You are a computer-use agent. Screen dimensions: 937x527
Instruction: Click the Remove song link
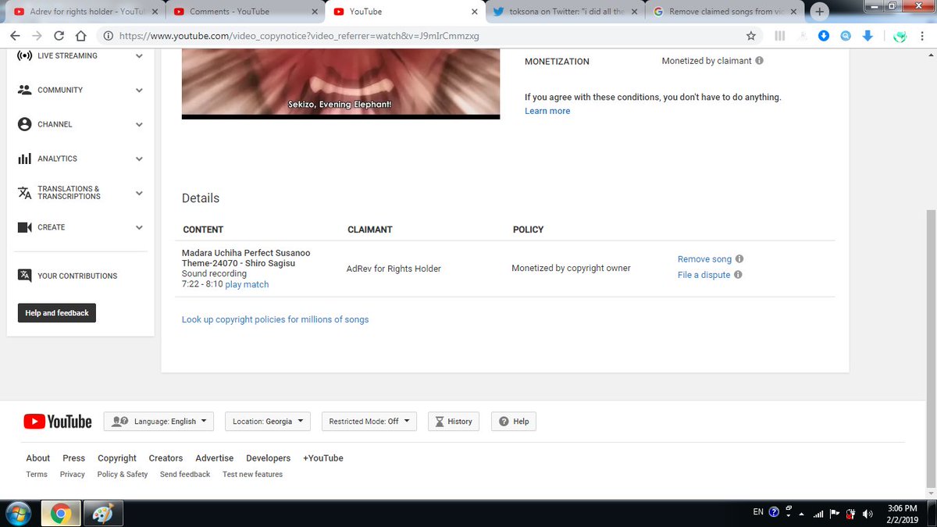pyautogui.click(x=704, y=259)
